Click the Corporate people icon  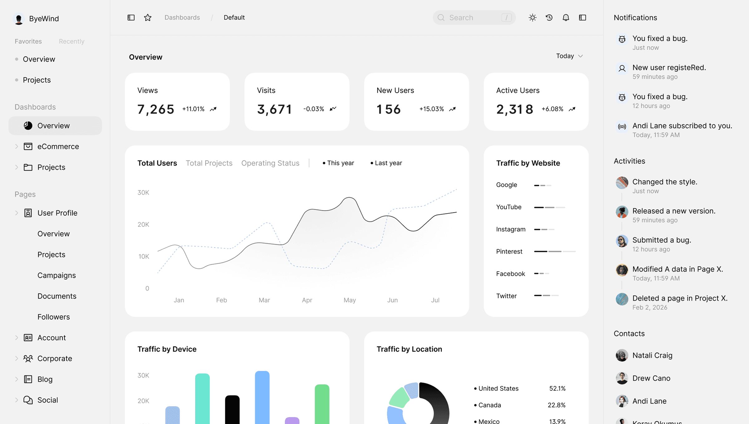[28, 358]
